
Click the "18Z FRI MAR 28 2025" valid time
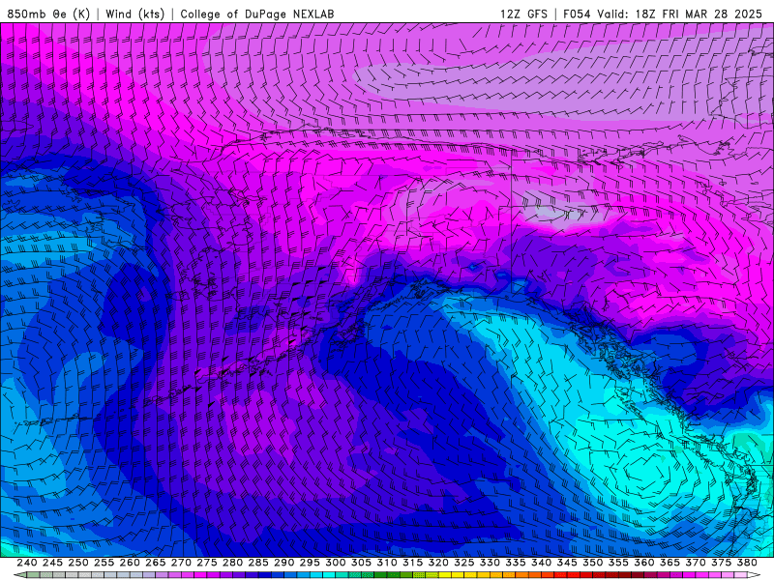[699, 14]
